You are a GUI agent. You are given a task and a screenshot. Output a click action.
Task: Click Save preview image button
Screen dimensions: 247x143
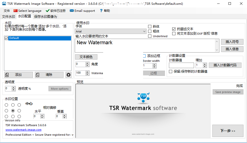click(228, 92)
